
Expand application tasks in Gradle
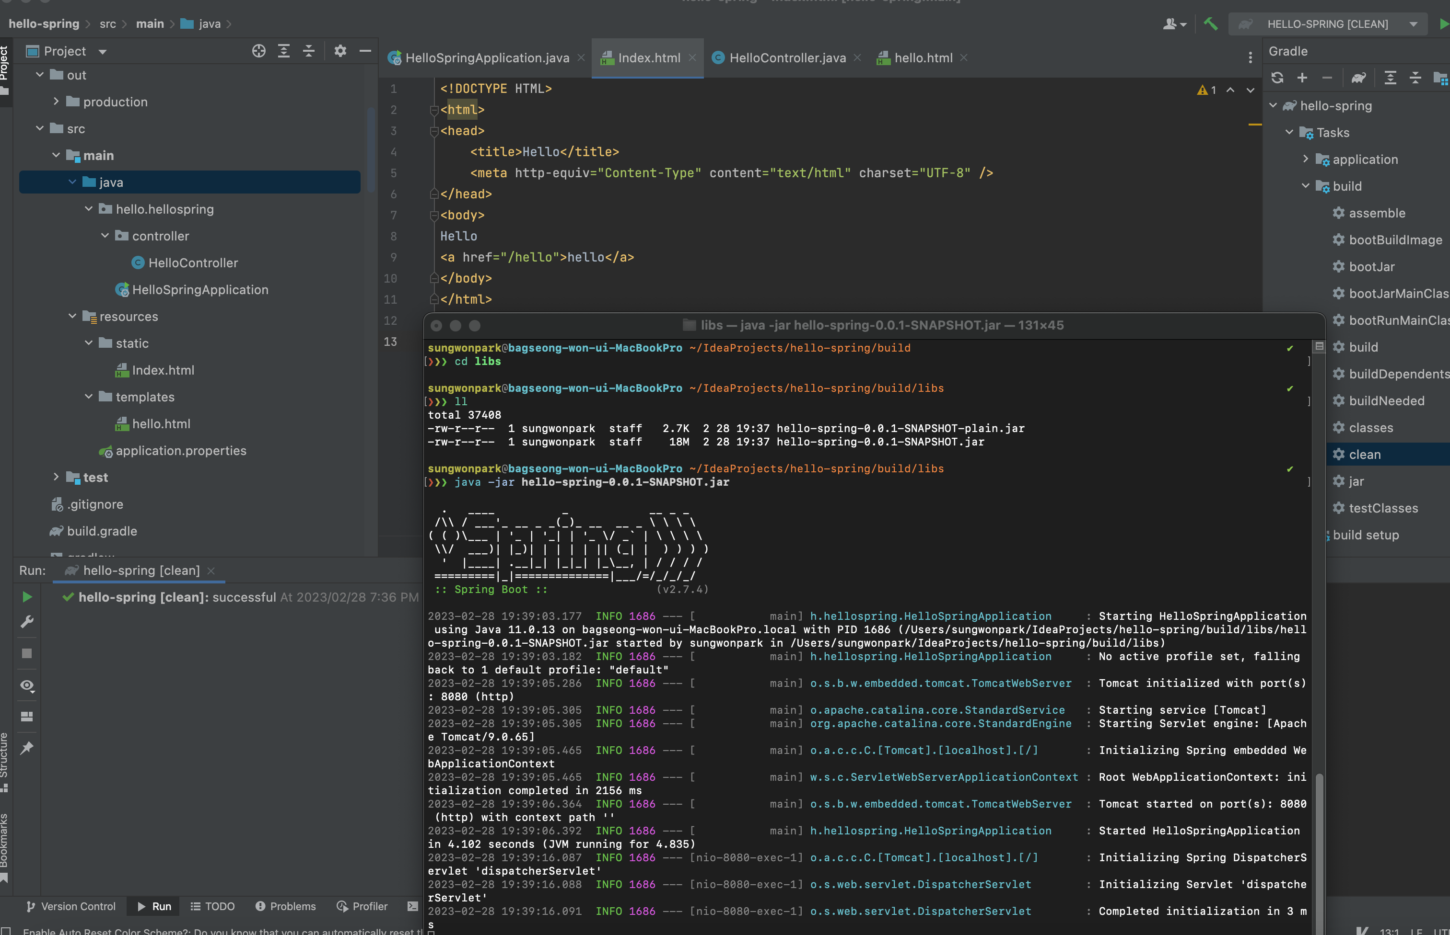[x=1305, y=159]
